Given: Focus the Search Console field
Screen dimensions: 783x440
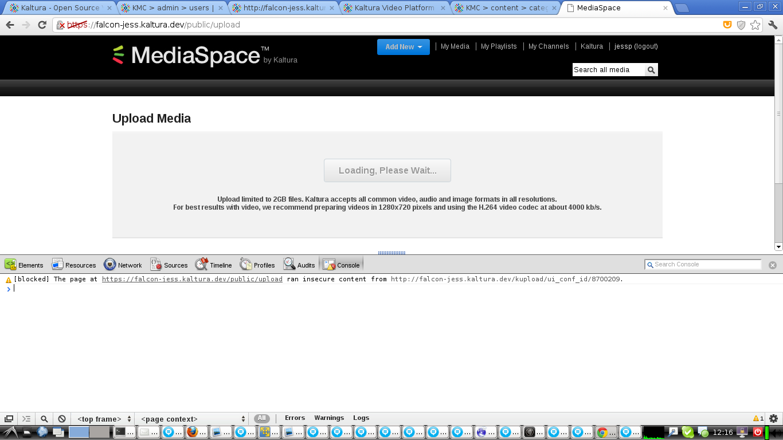Looking at the screenshot, I should (x=703, y=265).
